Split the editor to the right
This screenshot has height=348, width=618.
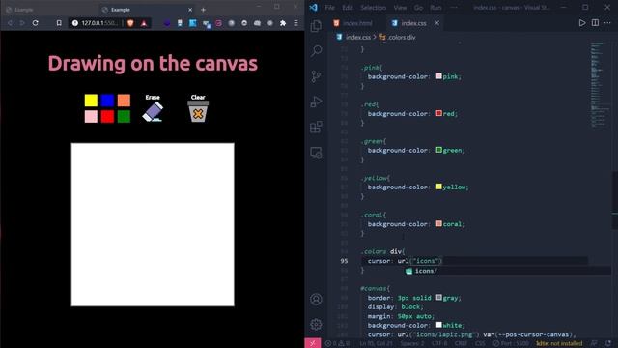tap(595, 23)
